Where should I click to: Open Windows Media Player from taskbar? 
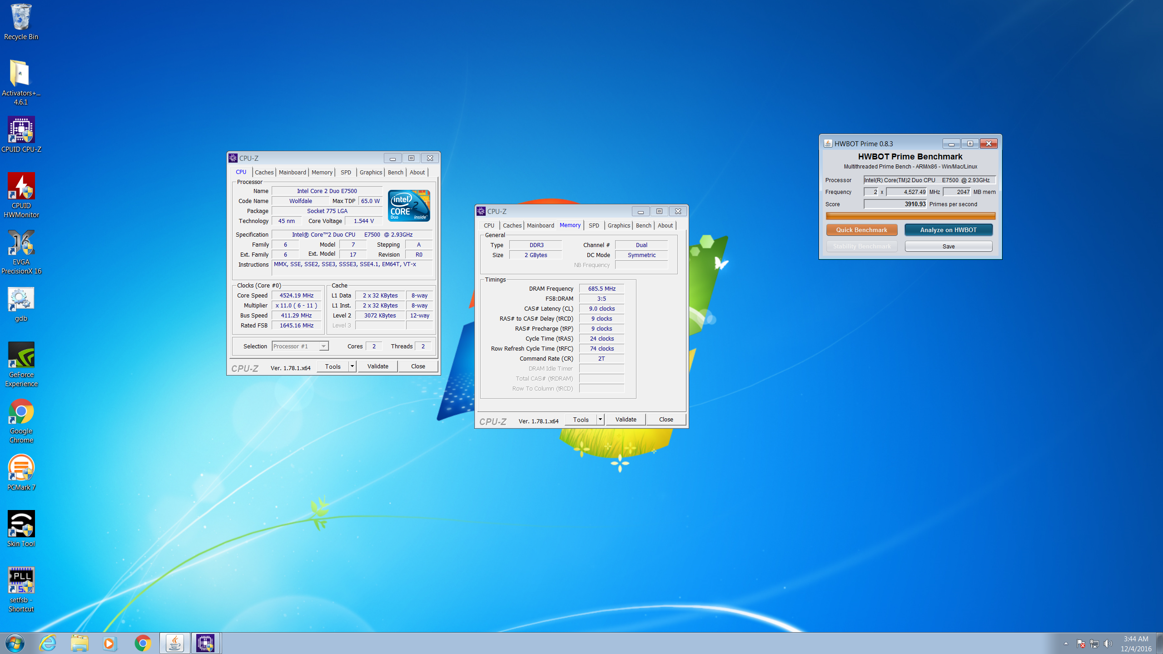click(x=109, y=643)
